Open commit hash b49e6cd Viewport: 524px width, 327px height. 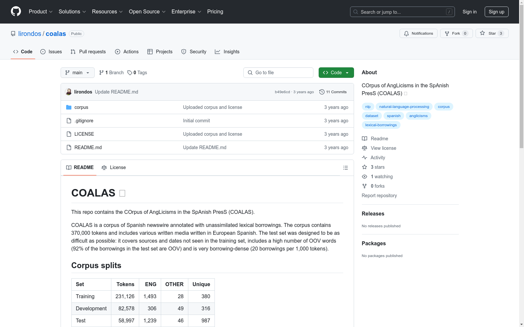(282, 92)
